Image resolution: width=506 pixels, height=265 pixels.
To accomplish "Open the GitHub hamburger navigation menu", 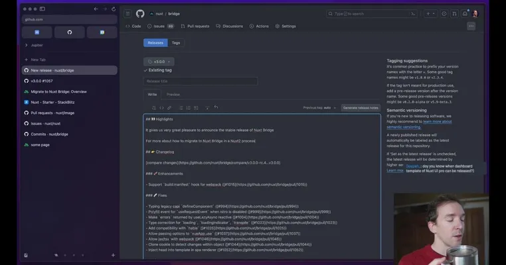I will 127,13.
